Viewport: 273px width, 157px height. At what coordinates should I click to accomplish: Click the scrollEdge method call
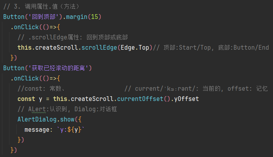[x=99, y=48]
